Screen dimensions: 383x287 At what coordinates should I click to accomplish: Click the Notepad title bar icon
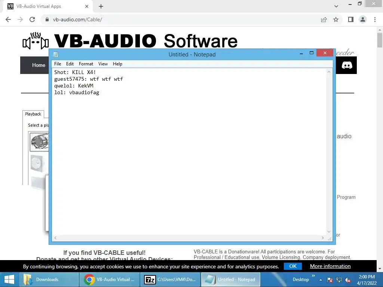tap(56, 54)
